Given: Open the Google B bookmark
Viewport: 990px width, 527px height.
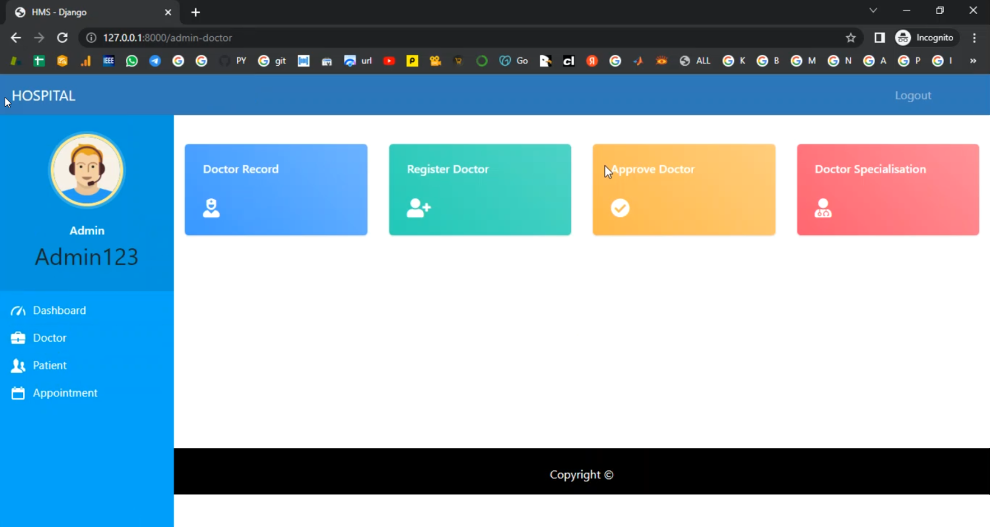Looking at the screenshot, I should pos(768,61).
